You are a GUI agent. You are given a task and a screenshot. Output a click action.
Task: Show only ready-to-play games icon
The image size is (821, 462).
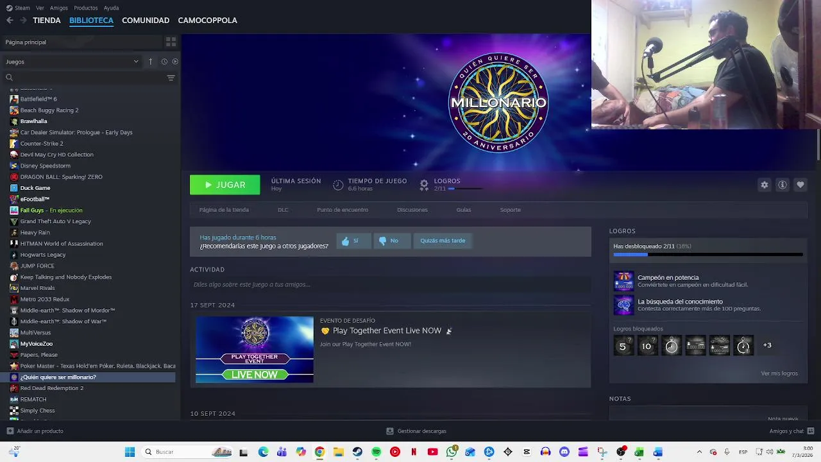point(175,62)
